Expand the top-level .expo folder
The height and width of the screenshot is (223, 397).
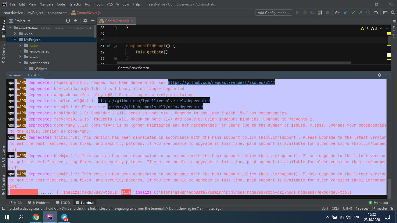15,34
